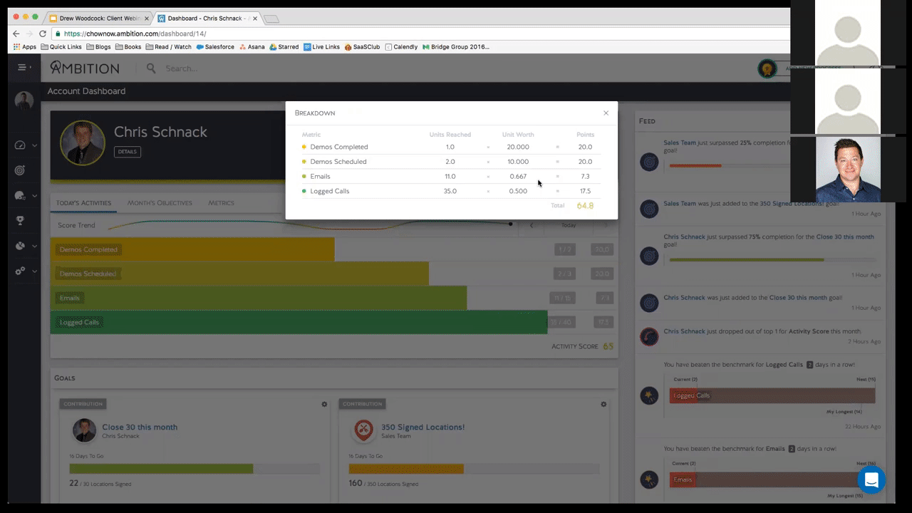Click the search magnifier icon
Screen dimensions: 912x513
pos(151,68)
